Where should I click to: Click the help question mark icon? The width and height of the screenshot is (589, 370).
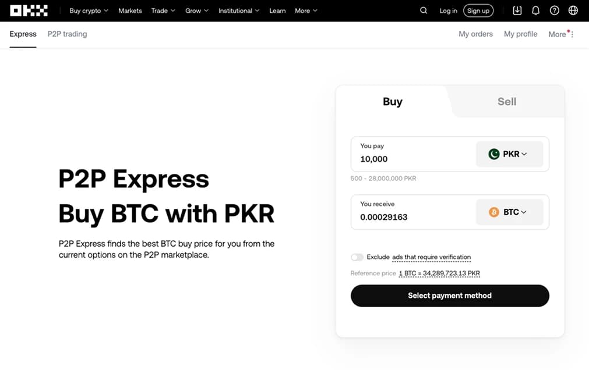(555, 10)
